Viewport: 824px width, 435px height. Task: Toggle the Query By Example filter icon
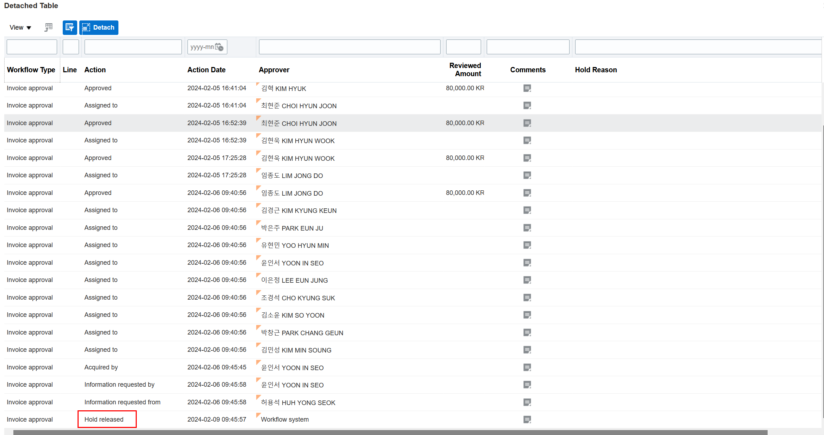coord(69,27)
